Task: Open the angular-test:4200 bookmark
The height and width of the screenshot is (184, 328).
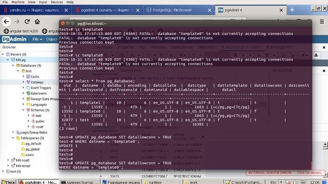Action: (21, 31)
